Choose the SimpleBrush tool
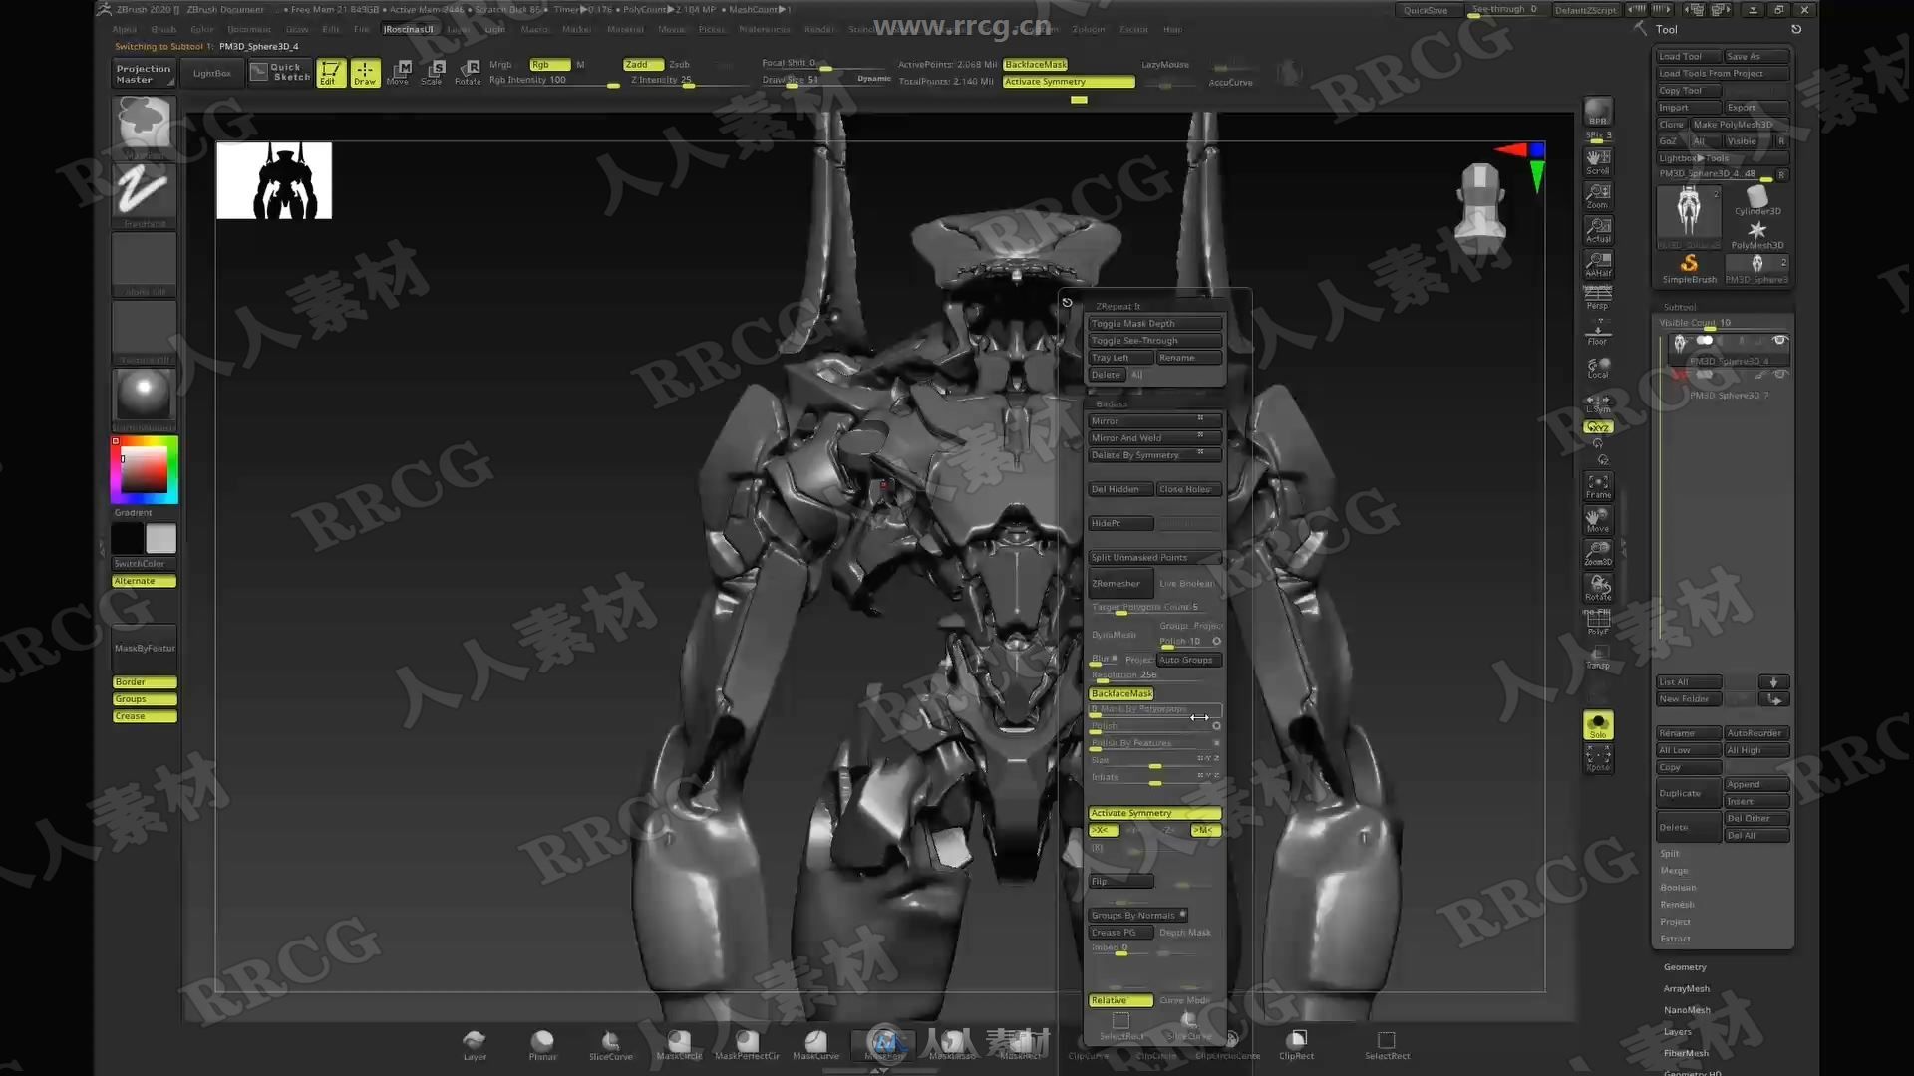 tap(1689, 267)
